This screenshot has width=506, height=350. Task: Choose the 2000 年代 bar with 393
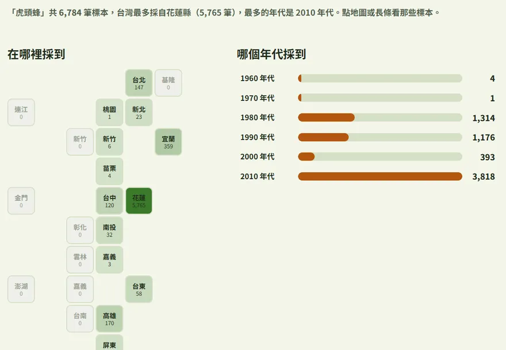pos(380,157)
